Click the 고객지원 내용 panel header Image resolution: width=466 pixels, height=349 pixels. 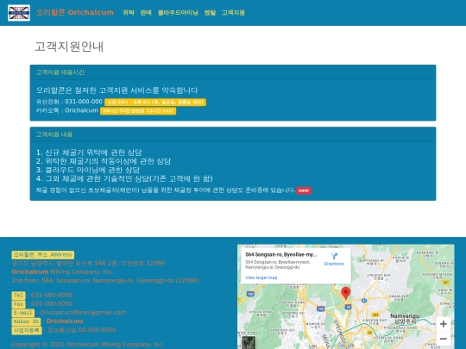point(233,134)
